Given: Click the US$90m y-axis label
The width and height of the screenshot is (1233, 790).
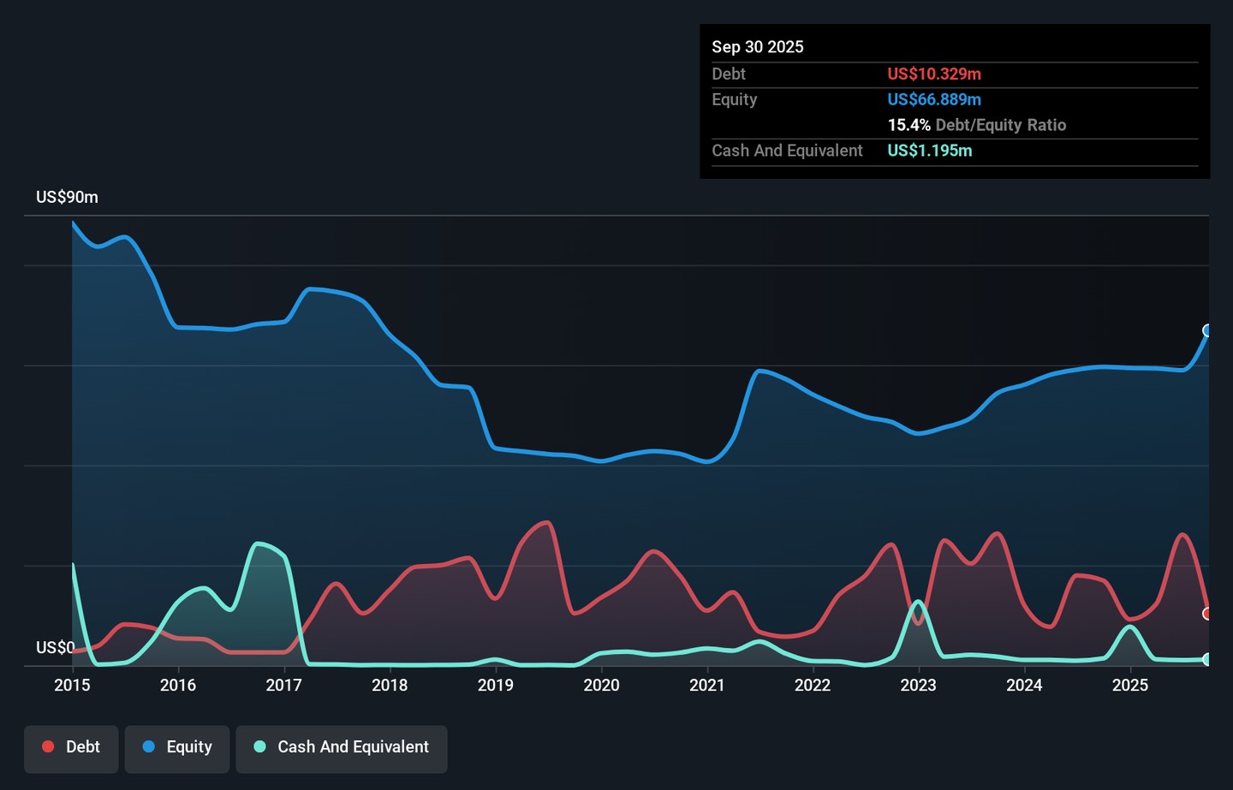Looking at the screenshot, I should 67,198.
